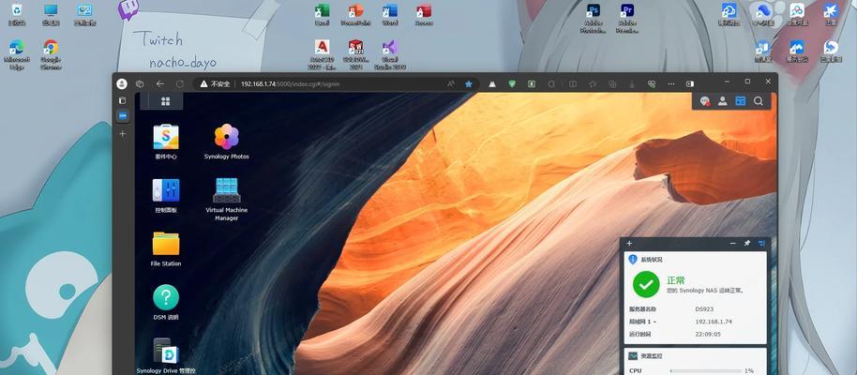This screenshot has width=857, height=375.
Task: Click the LAN 1 dropdown in the widget
Action: click(x=643, y=322)
